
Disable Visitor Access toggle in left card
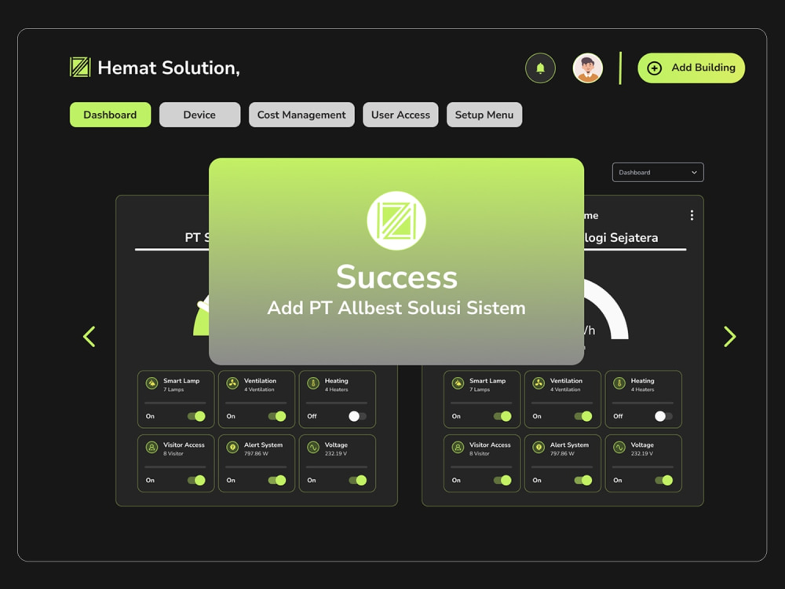pos(196,481)
